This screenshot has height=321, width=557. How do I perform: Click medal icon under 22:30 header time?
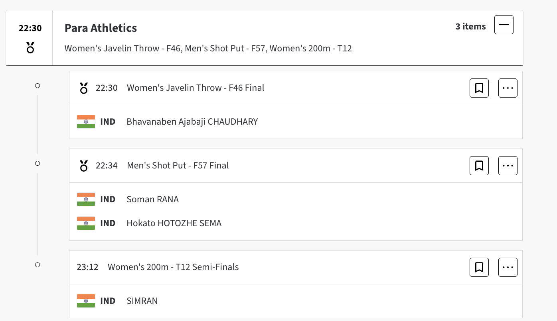[30, 48]
